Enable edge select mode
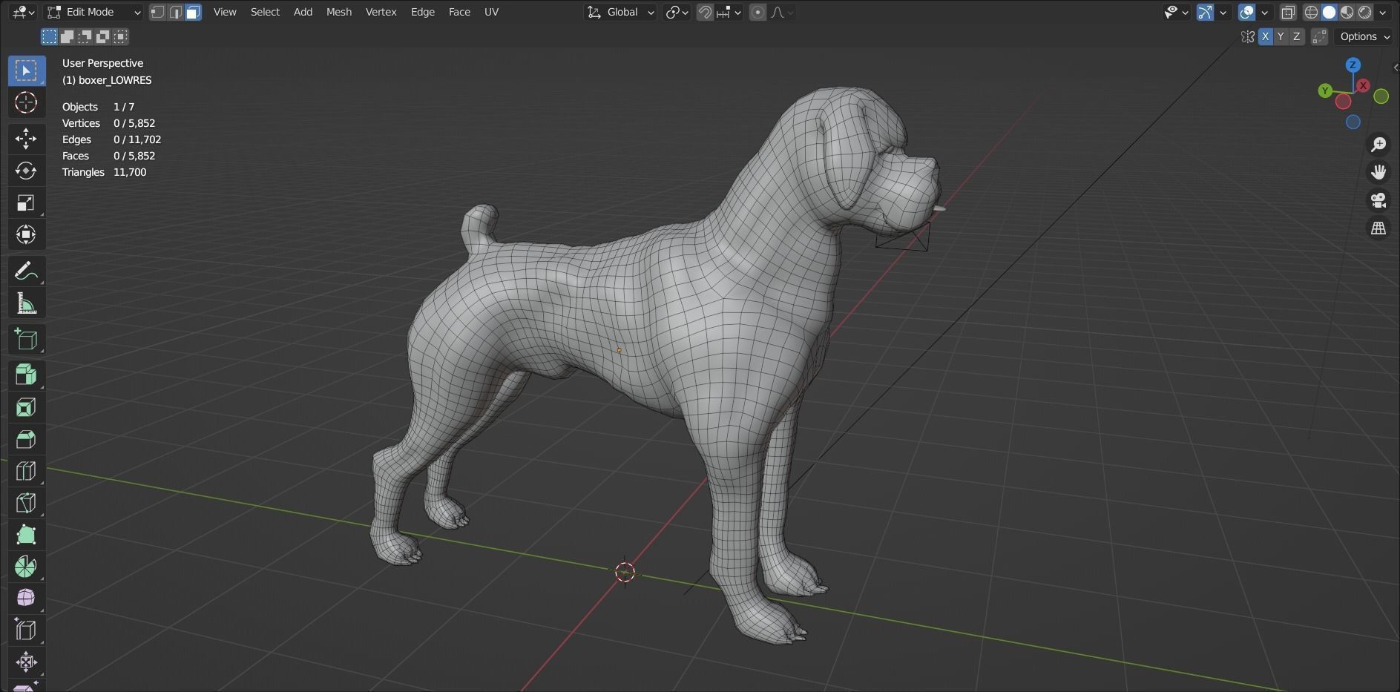The image size is (1400, 692). click(x=175, y=12)
